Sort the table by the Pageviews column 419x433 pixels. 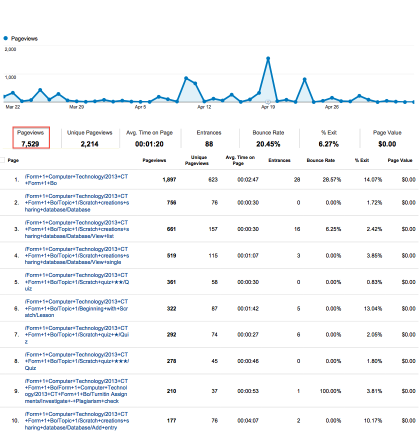[x=154, y=160]
